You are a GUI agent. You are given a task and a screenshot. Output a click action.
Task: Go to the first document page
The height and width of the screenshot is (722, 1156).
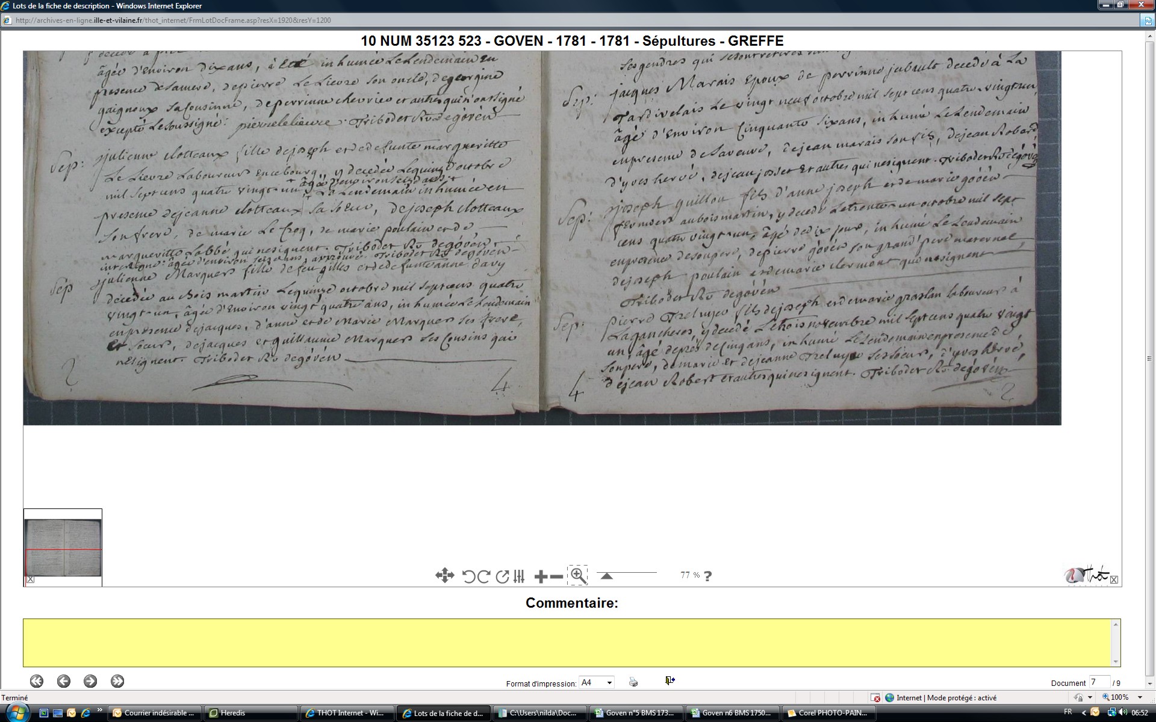[37, 681]
